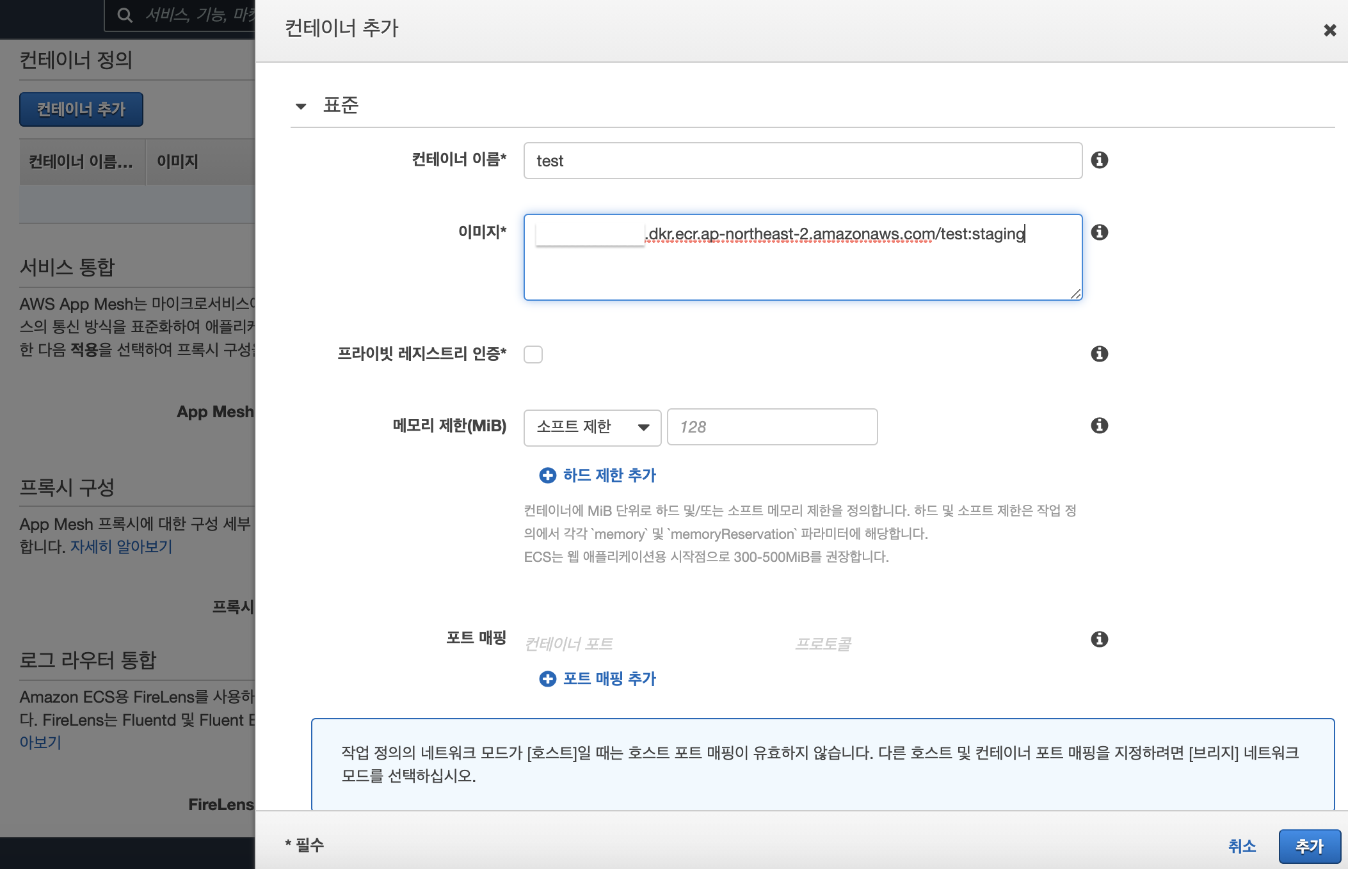
Task: Click 이미지 column header in table
Action: (x=177, y=162)
